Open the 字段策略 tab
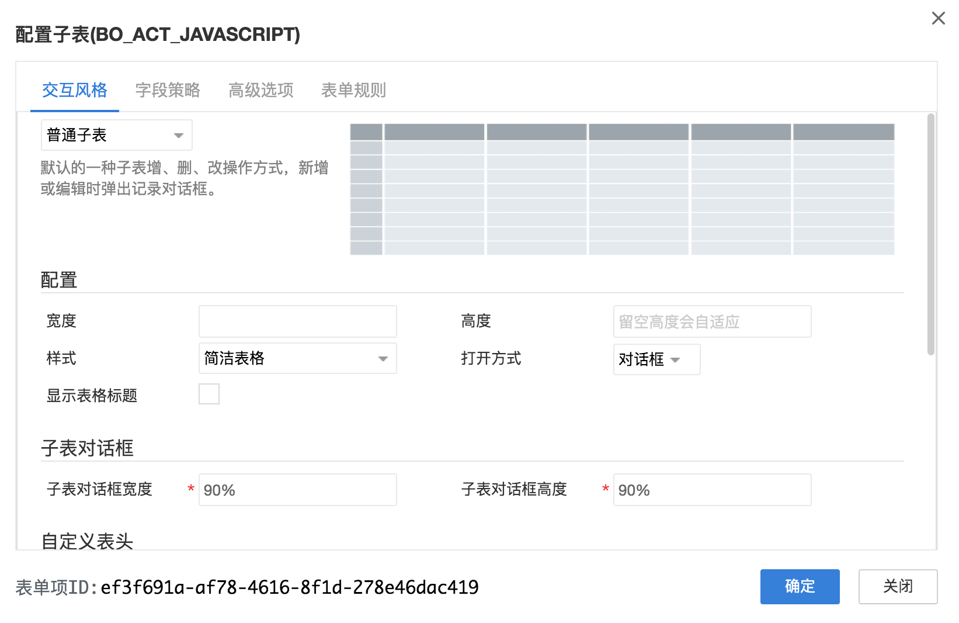The height and width of the screenshot is (623, 959). click(x=168, y=91)
